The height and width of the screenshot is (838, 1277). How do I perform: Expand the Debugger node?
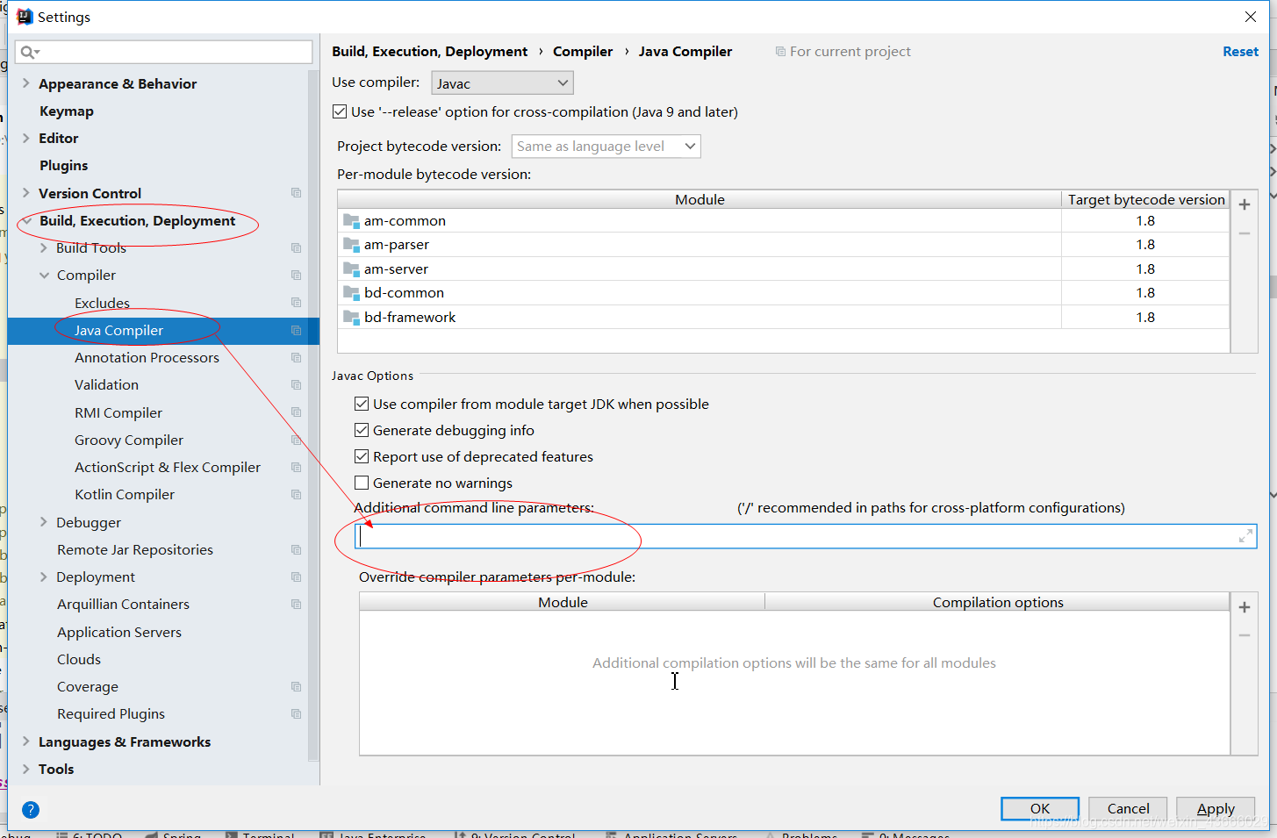point(44,522)
